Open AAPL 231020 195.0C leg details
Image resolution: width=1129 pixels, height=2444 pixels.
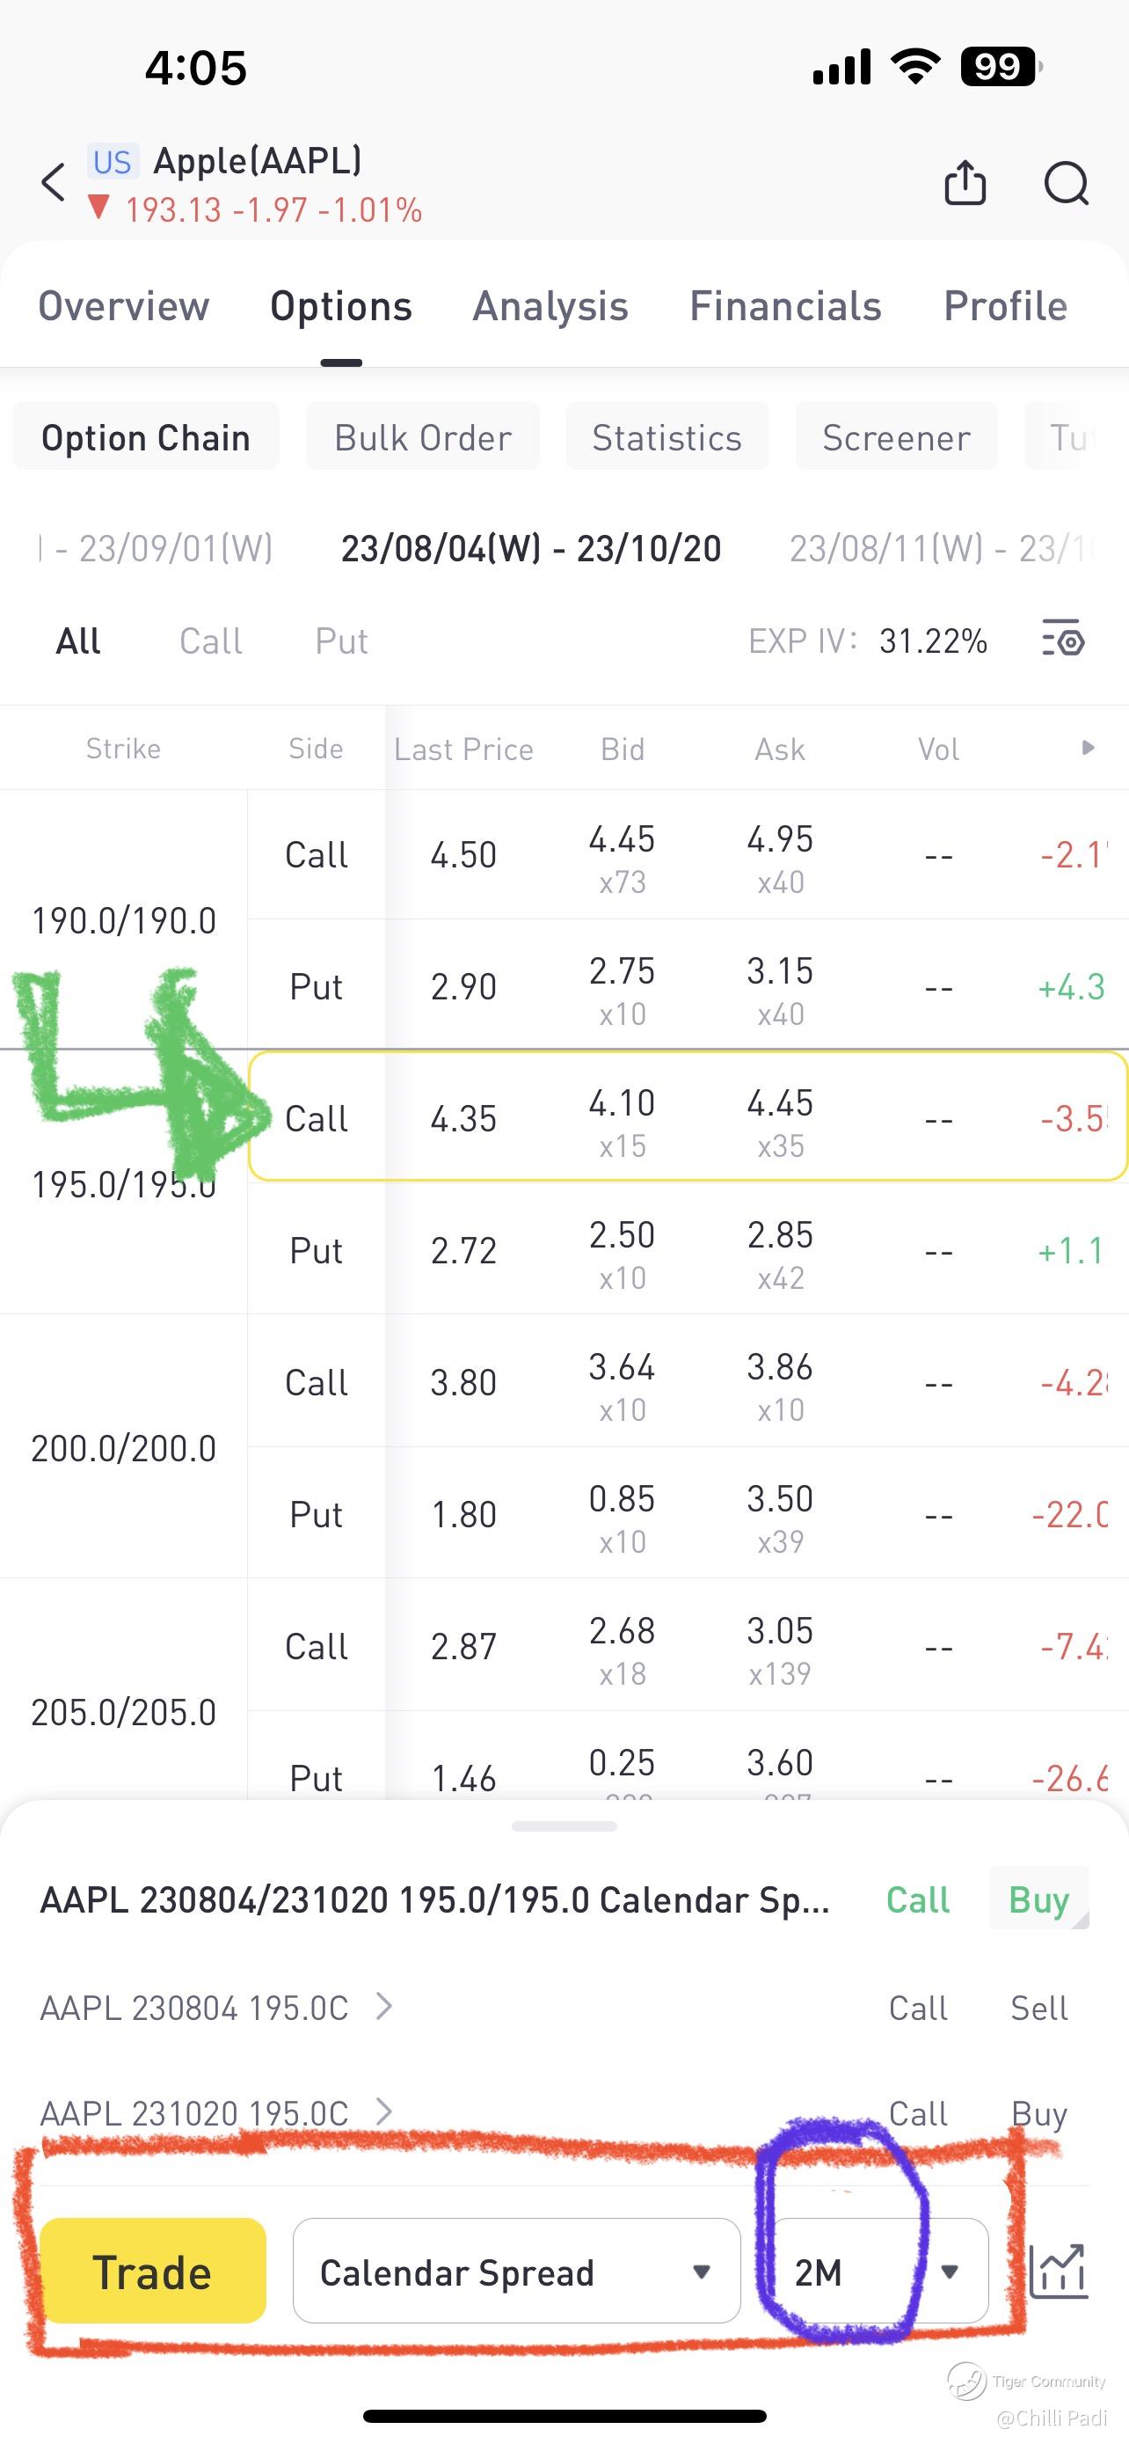216,2113
